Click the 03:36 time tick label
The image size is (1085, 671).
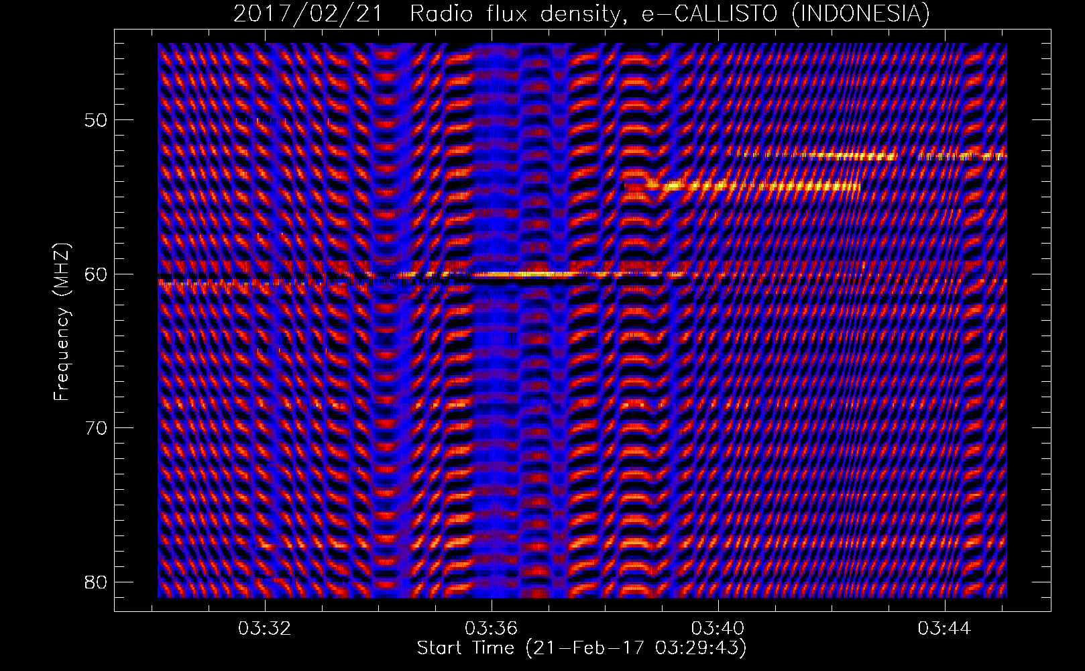[x=492, y=629]
